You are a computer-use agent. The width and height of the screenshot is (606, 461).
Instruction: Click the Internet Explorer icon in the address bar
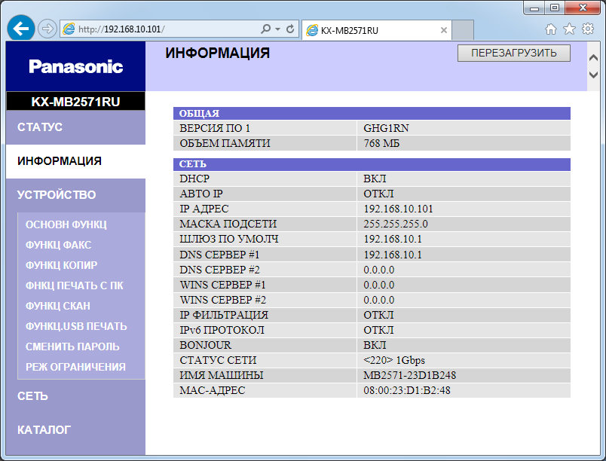69,29
